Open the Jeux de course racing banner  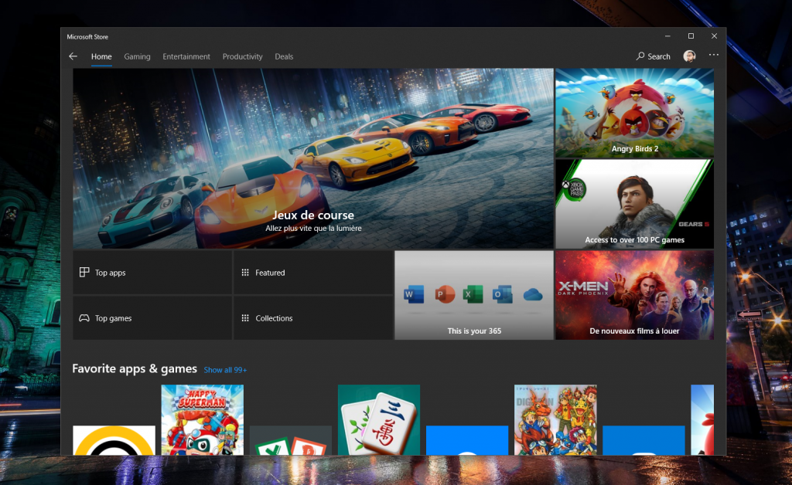coord(312,158)
